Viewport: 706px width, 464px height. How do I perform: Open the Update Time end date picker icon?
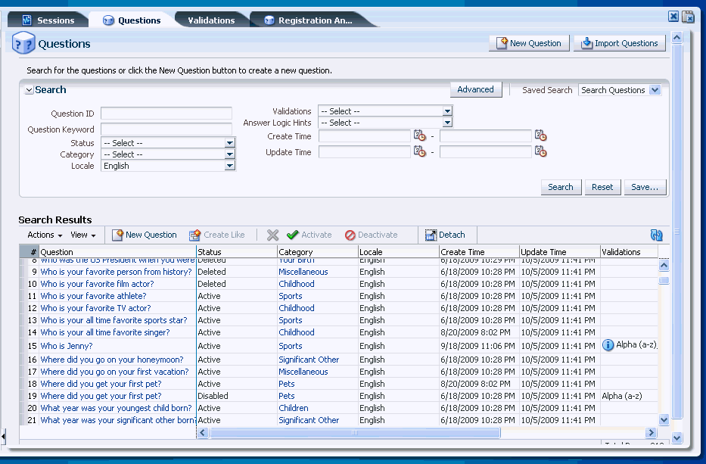coord(540,151)
